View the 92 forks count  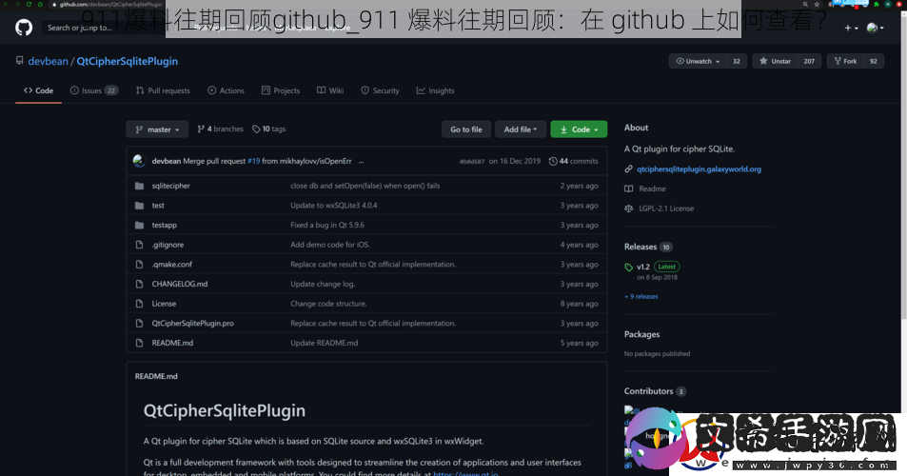click(x=874, y=61)
